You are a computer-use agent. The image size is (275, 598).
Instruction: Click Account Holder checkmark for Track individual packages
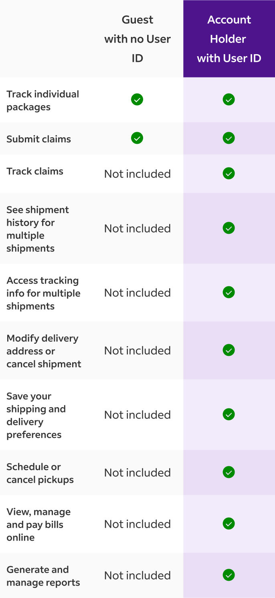(x=229, y=100)
